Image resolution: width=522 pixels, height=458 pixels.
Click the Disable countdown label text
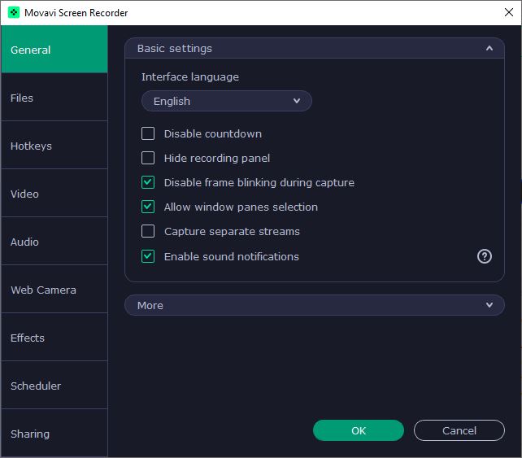(213, 134)
